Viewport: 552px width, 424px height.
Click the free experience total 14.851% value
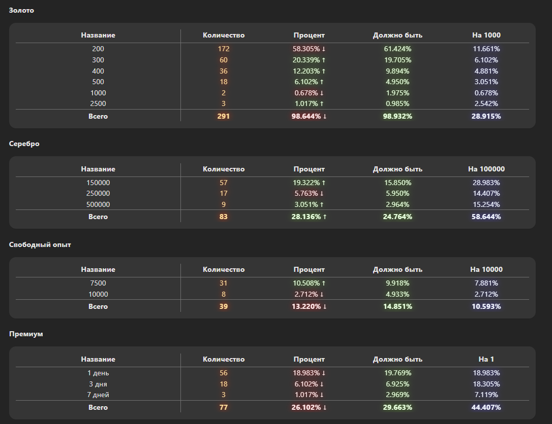click(x=397, y=306)
